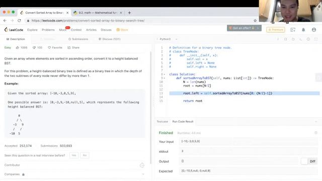Click the Expected output value
Viewport: 322px width, 181px height.
249,171
